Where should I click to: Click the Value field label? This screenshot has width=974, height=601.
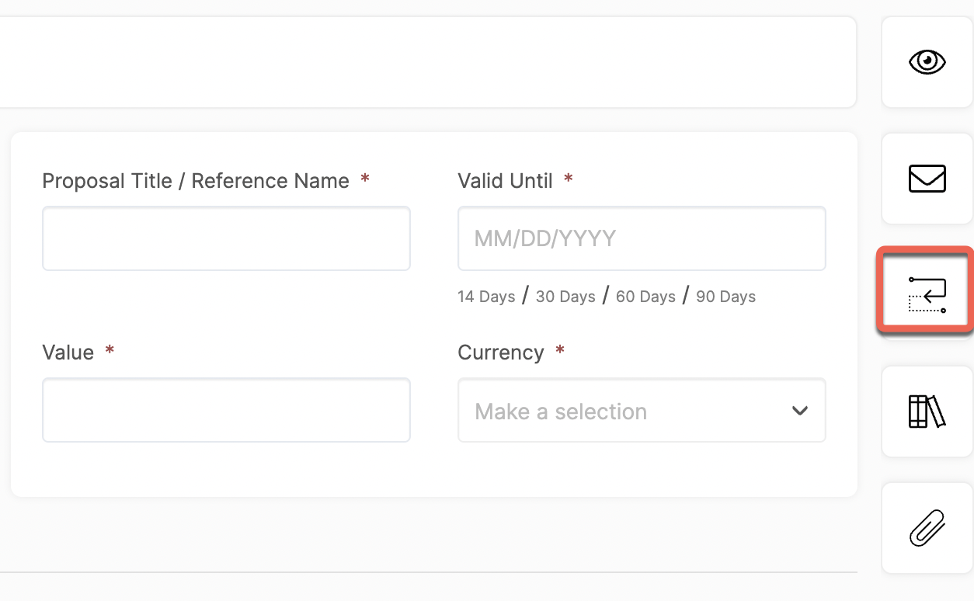68,353
